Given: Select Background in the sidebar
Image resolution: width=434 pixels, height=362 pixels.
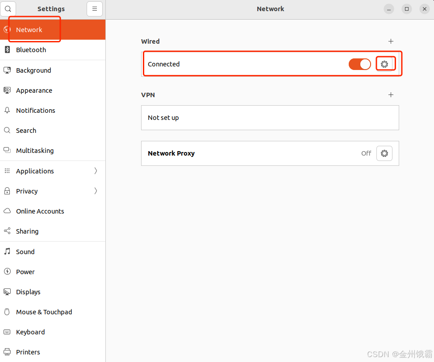Looking at the screenshot, I should pyautogui.click(x=53, y=70).
